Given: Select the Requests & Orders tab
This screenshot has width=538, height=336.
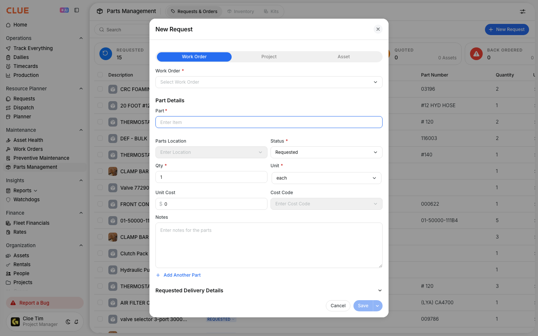Looking at the screenshot, I should [x=194, y=12].
